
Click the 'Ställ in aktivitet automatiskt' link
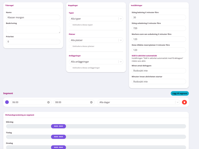tap(144, 56)
